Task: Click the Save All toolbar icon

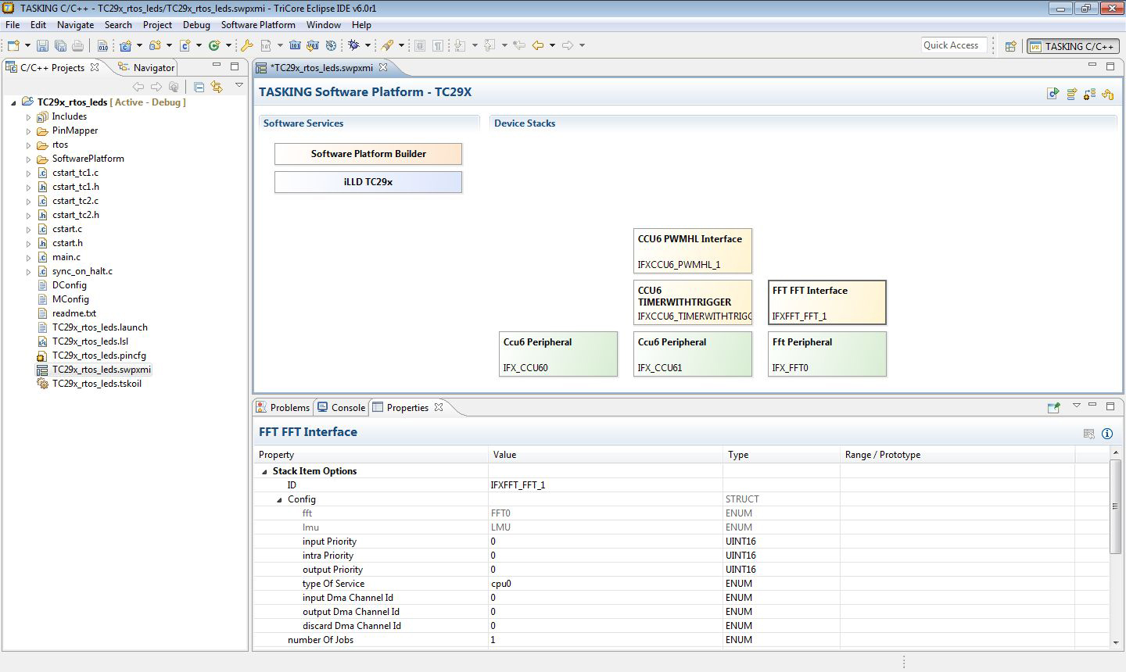Action: click(x=59, y=45)
